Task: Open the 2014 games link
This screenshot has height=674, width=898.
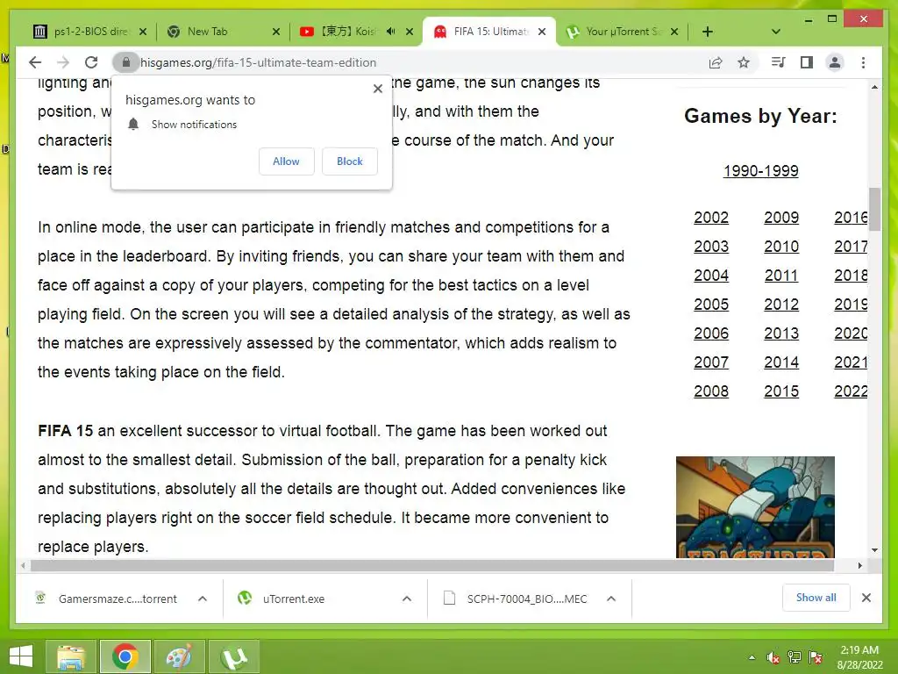Action: coord(781,362)
